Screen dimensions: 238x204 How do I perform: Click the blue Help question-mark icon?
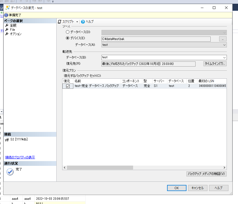83,22
